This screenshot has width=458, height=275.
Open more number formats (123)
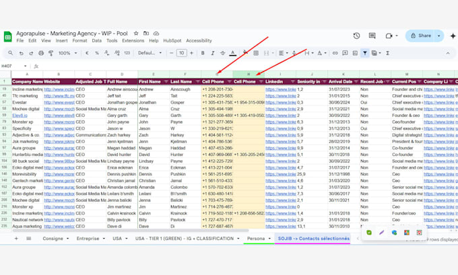tap(127, 53)
